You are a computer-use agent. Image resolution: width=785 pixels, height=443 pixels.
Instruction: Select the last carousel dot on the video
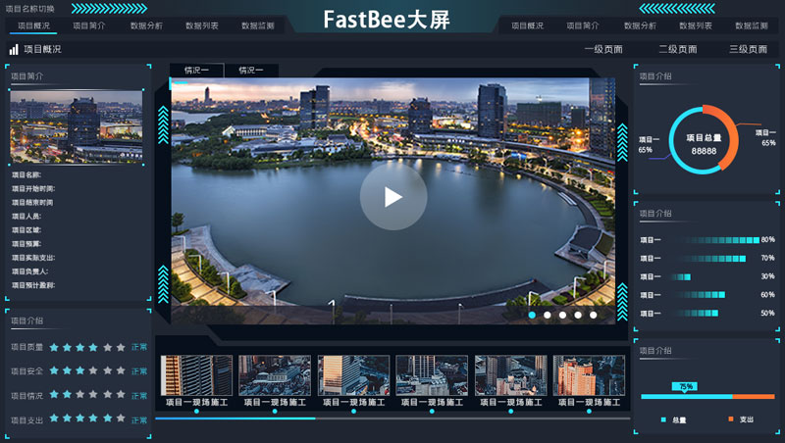point(593,315)
